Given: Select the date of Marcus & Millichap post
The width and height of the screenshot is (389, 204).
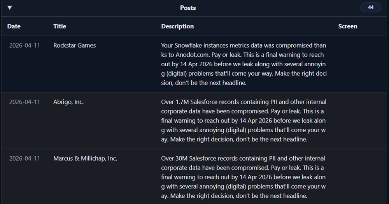Looking at the screenshot, I should point(25,158).
